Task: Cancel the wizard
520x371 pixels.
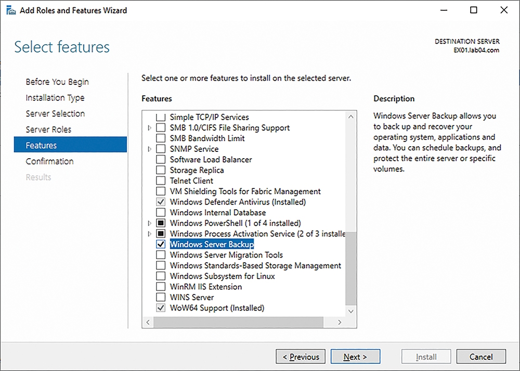Action: [481, 357]
